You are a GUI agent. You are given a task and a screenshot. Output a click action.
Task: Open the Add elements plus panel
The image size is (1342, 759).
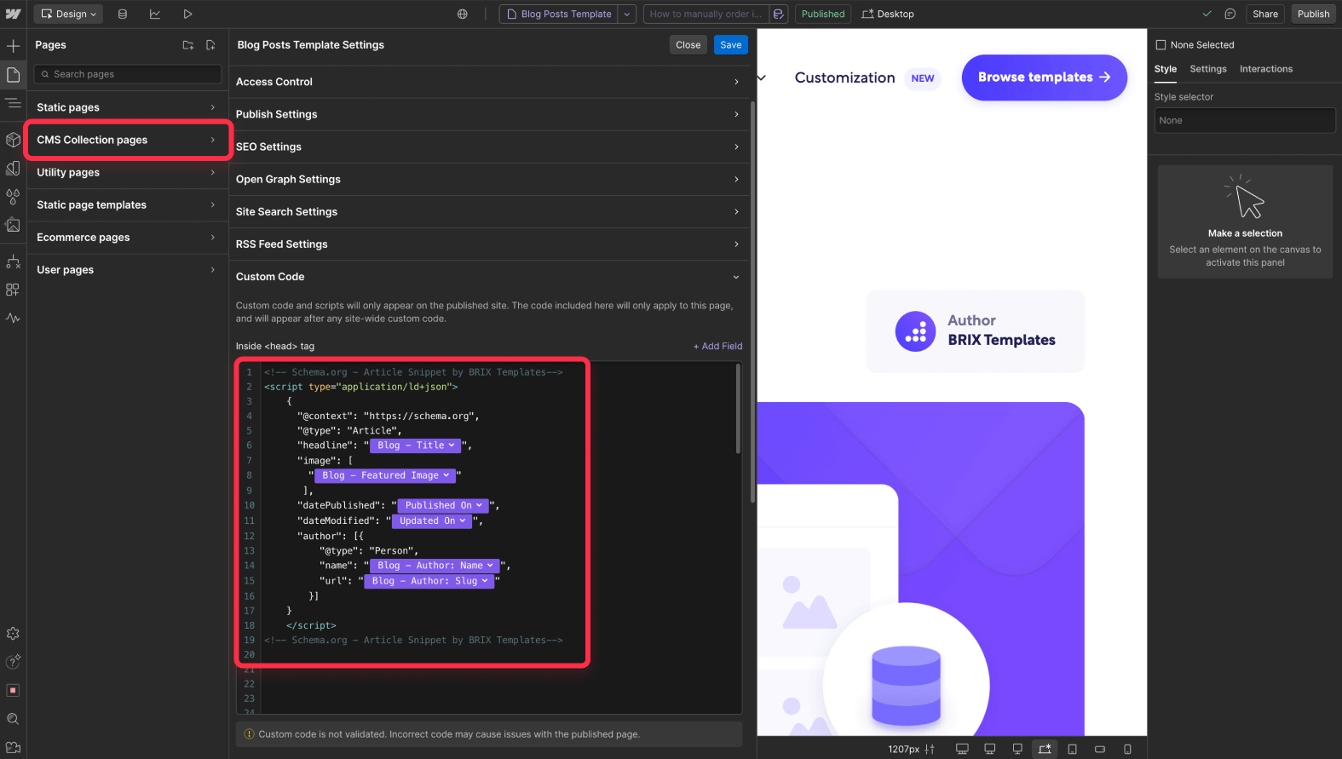pos(13,46)
